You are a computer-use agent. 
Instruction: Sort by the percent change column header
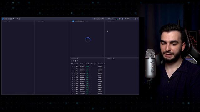(88, 64)
